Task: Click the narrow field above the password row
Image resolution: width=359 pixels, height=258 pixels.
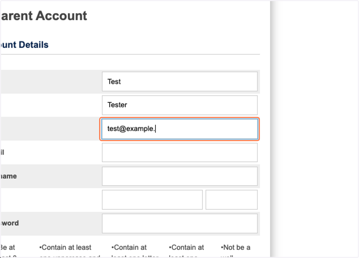Action: pos(232,200)
